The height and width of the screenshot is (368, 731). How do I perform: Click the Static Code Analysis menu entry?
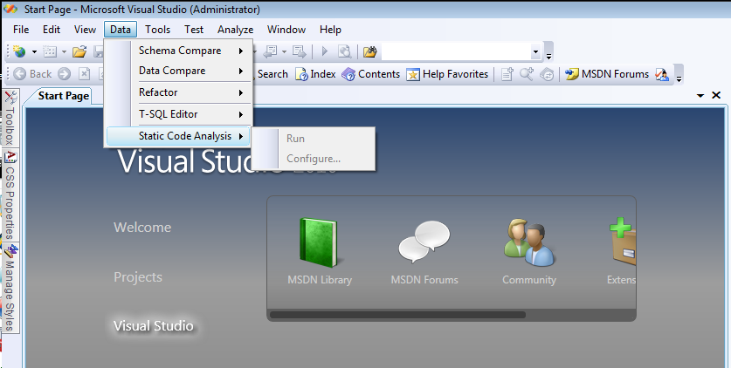(178, 136)
